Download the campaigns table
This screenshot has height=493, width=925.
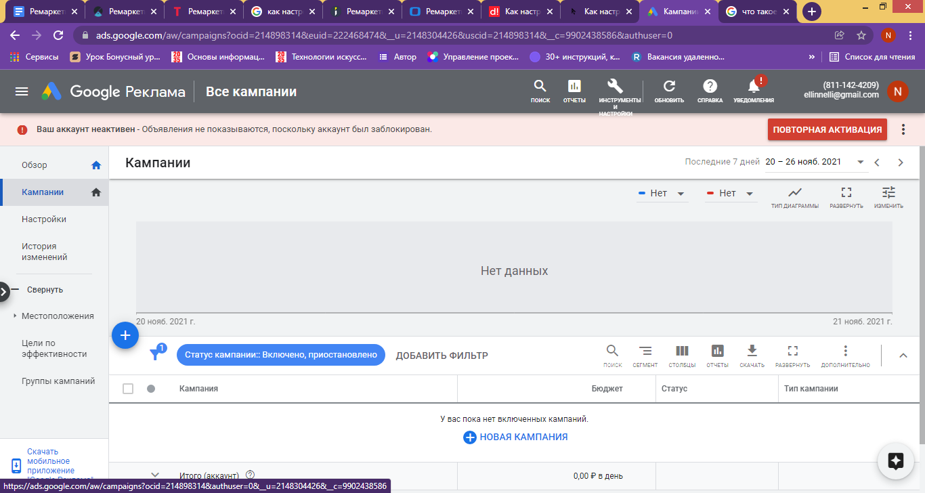(x=752, y=356)
